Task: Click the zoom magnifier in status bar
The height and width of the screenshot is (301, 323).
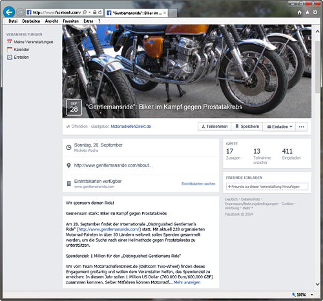Action: pos(293,295)
